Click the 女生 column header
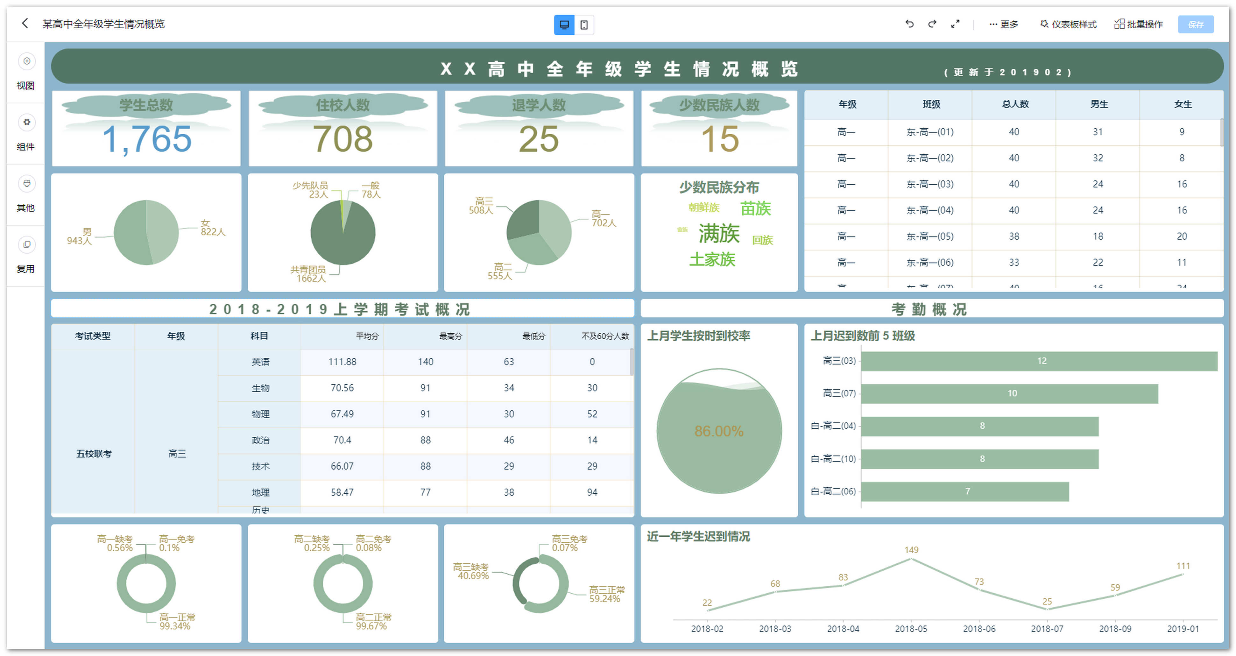 click(1182, 104)
